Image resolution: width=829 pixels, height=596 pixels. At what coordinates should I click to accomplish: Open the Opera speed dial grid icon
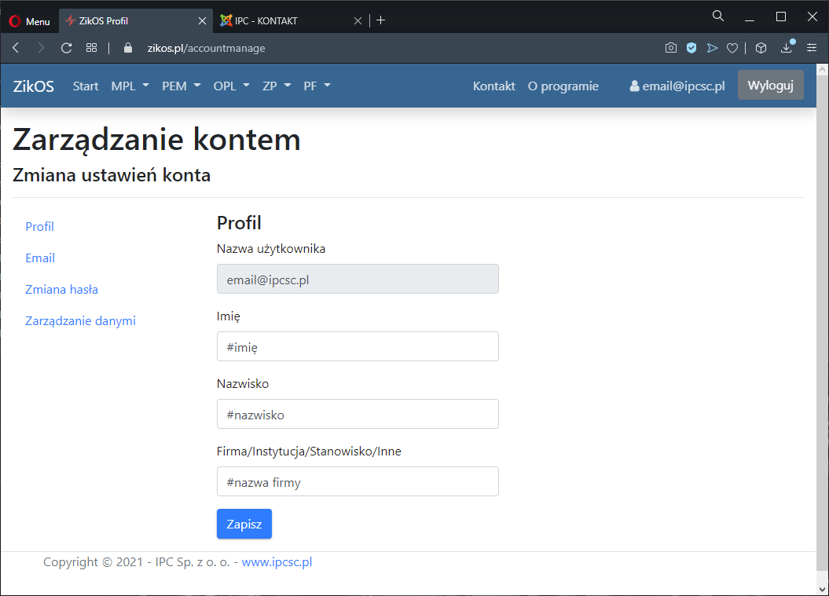click(x=92, y=48)
